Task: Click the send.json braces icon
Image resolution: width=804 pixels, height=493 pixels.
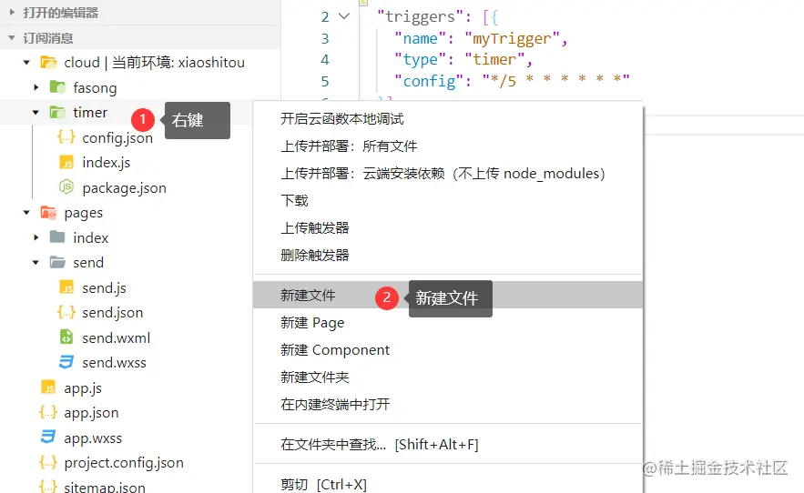Action: (66, 312)
